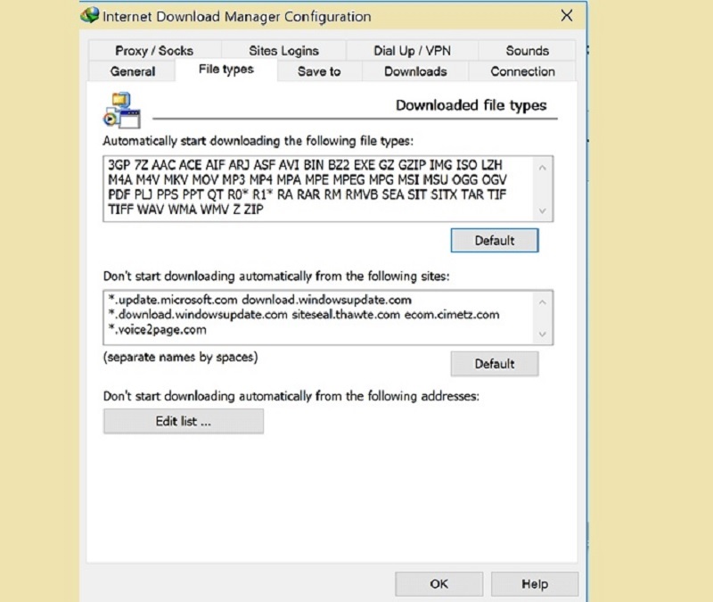Switch to the Sites Logins tab
This screenshot has width=713, height=602.
[x=283, y=51]
